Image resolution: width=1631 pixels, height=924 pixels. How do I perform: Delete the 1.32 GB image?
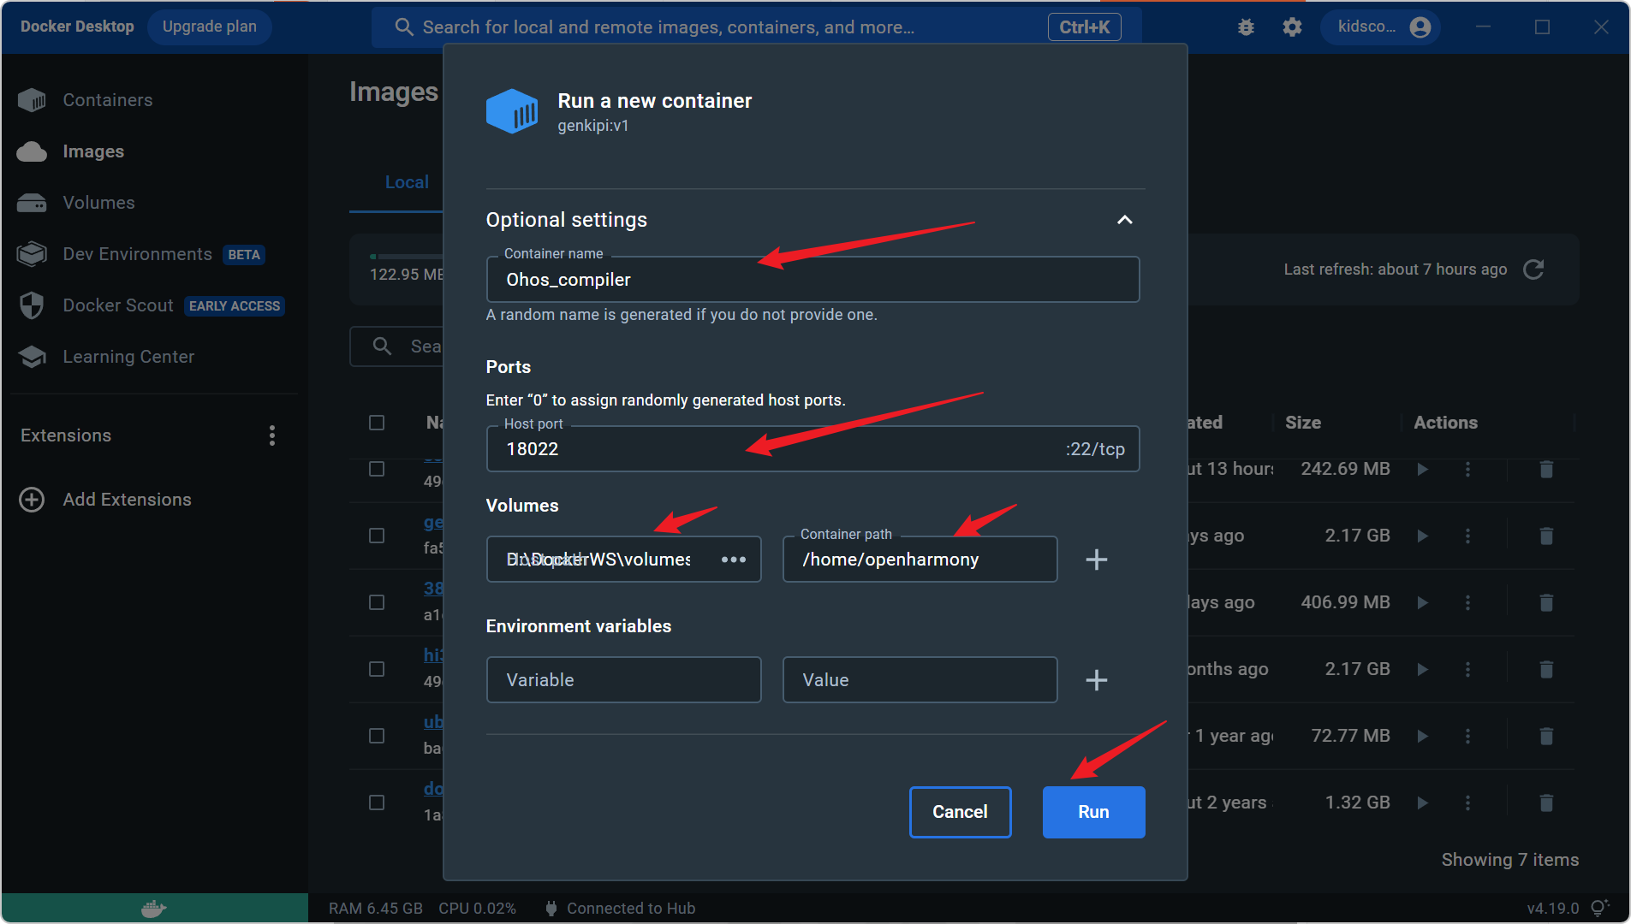point(1546,803)
